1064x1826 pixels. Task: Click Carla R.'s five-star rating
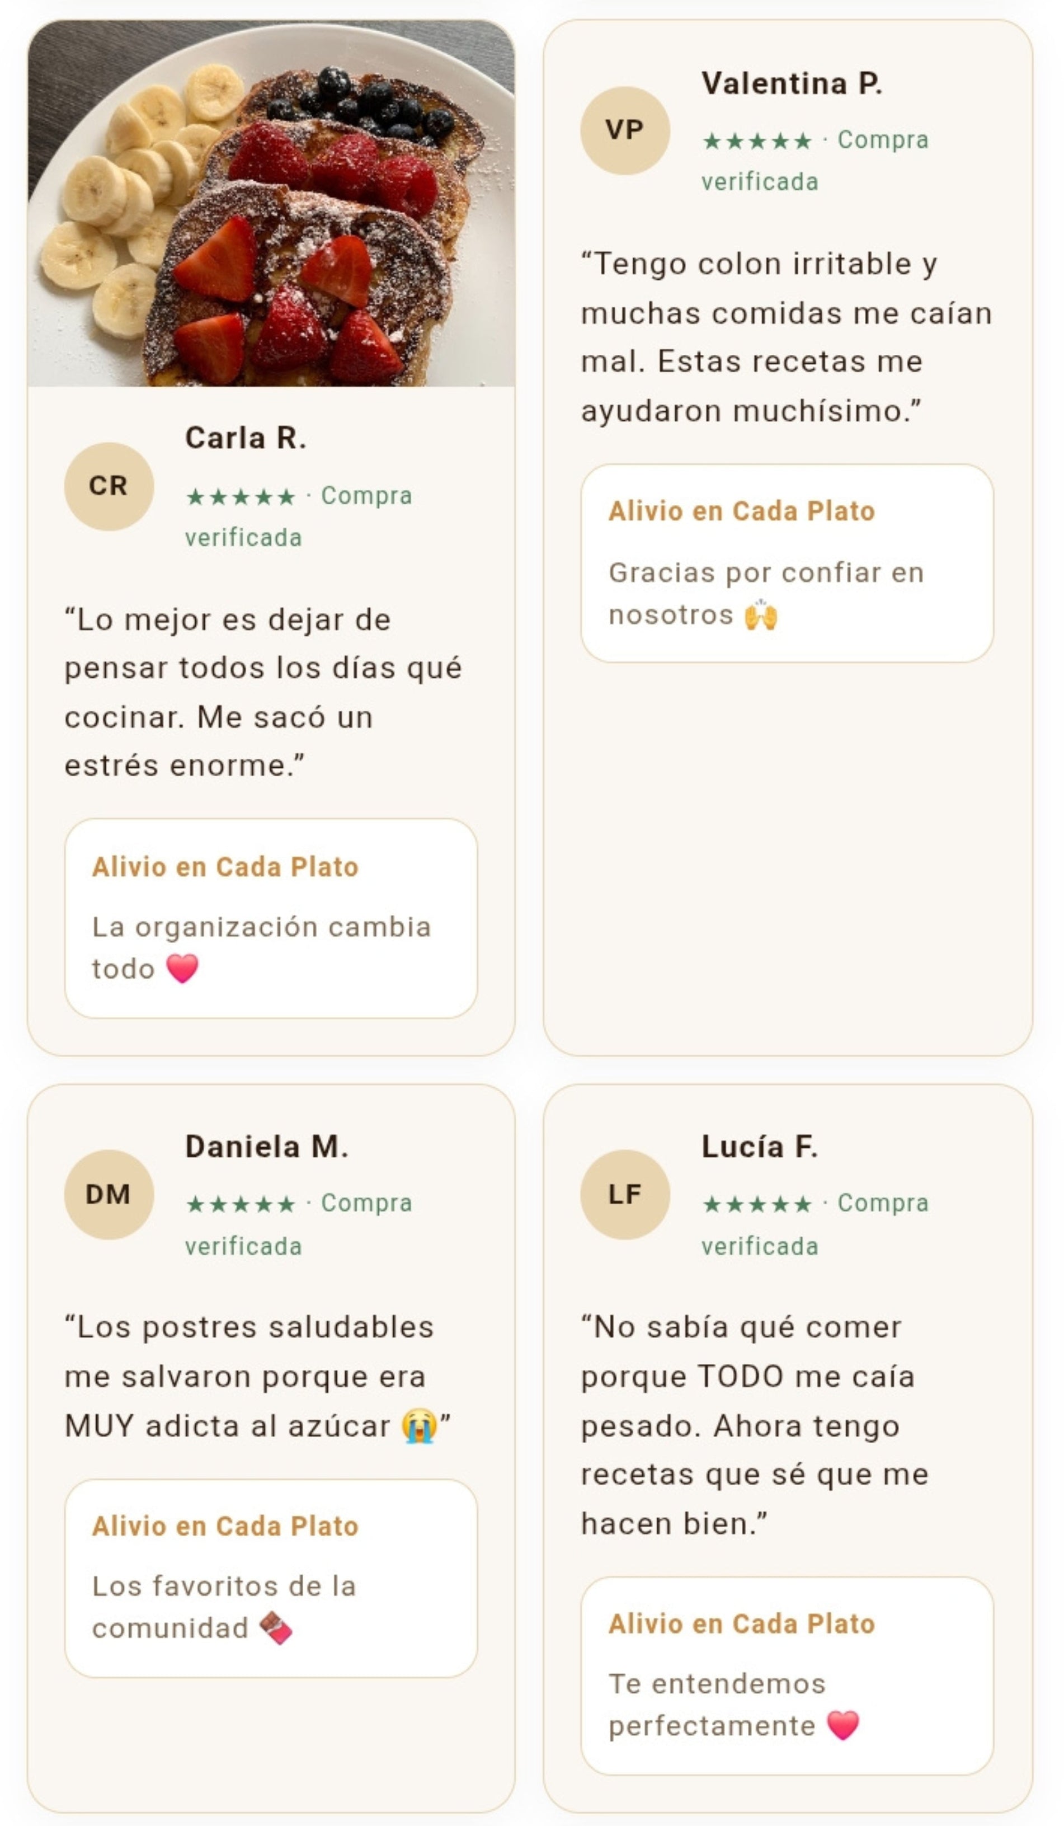click(241, 497)
